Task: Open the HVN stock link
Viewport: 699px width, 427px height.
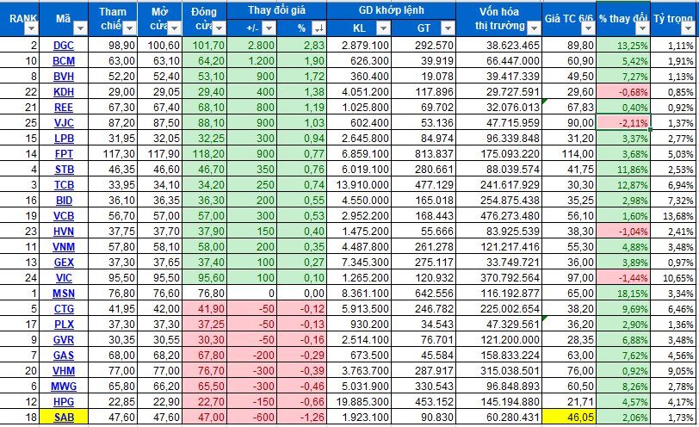Action: [64, 232]
